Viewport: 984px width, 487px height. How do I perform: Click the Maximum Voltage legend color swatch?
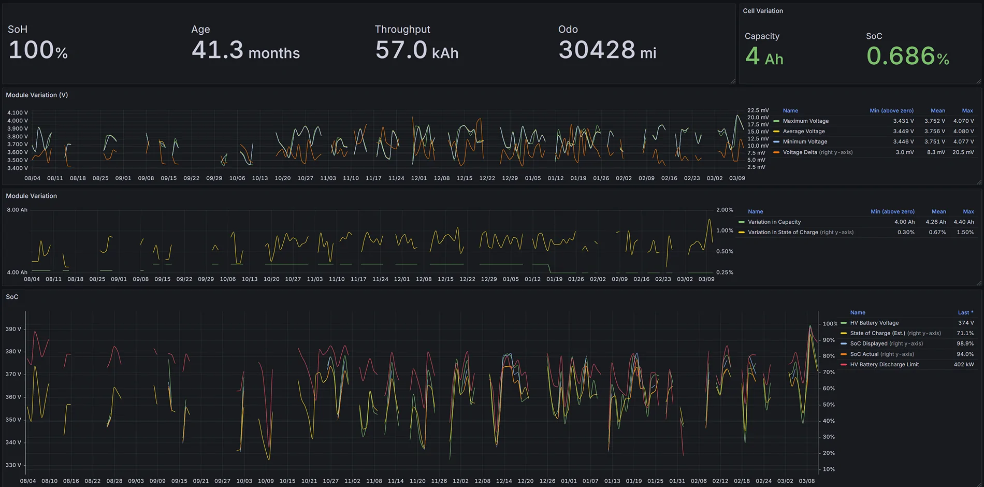(776, 121)
